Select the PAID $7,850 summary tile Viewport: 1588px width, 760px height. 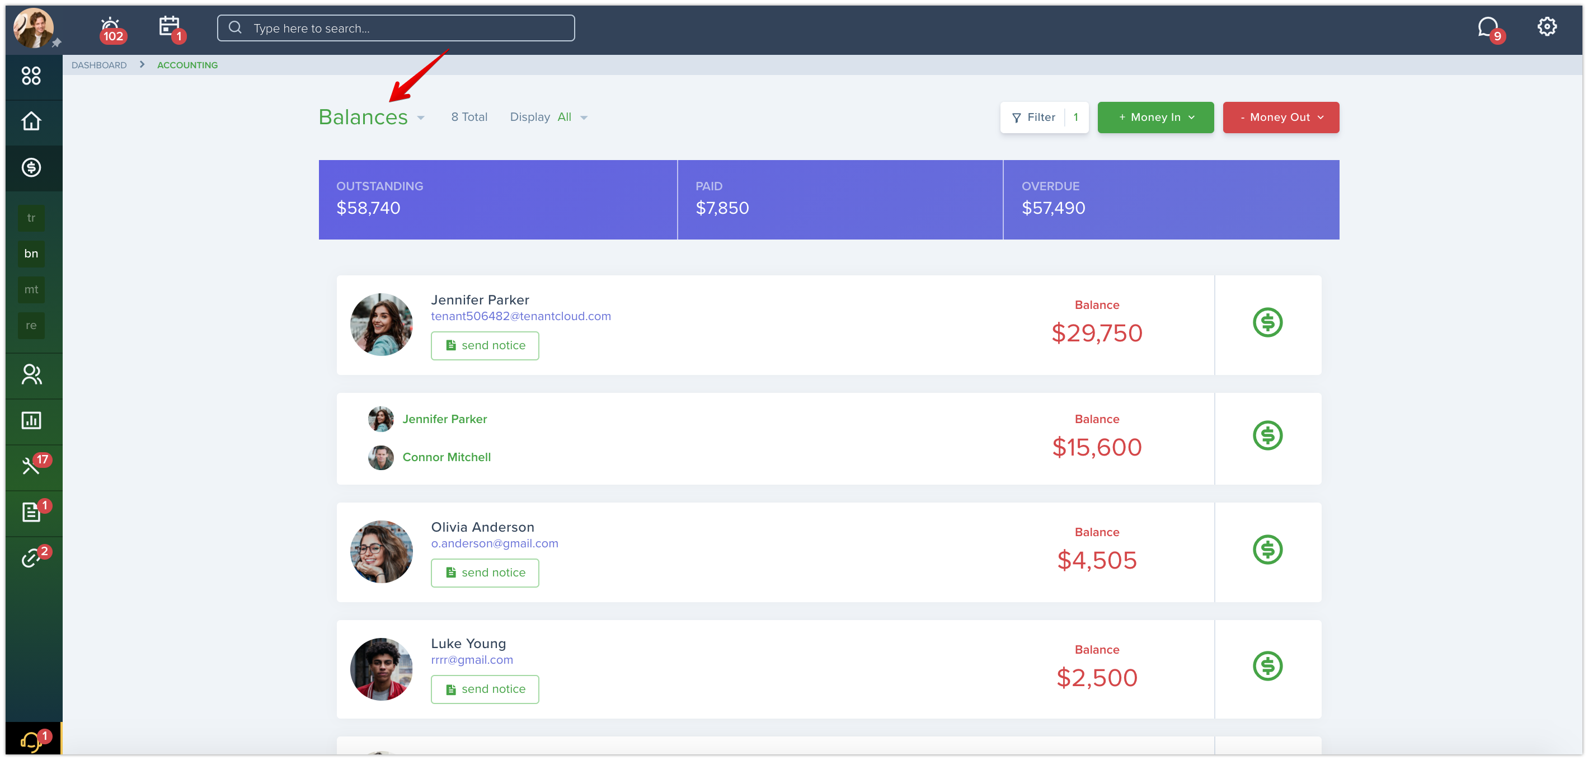pyautogui.click(x=840, y=200)
